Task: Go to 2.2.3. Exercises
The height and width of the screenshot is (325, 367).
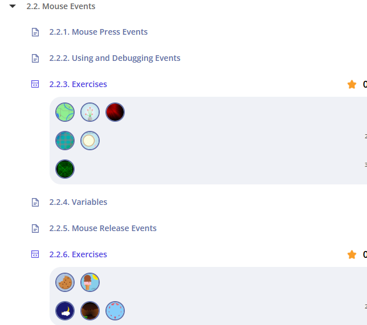Action: [x=78, y=84]
